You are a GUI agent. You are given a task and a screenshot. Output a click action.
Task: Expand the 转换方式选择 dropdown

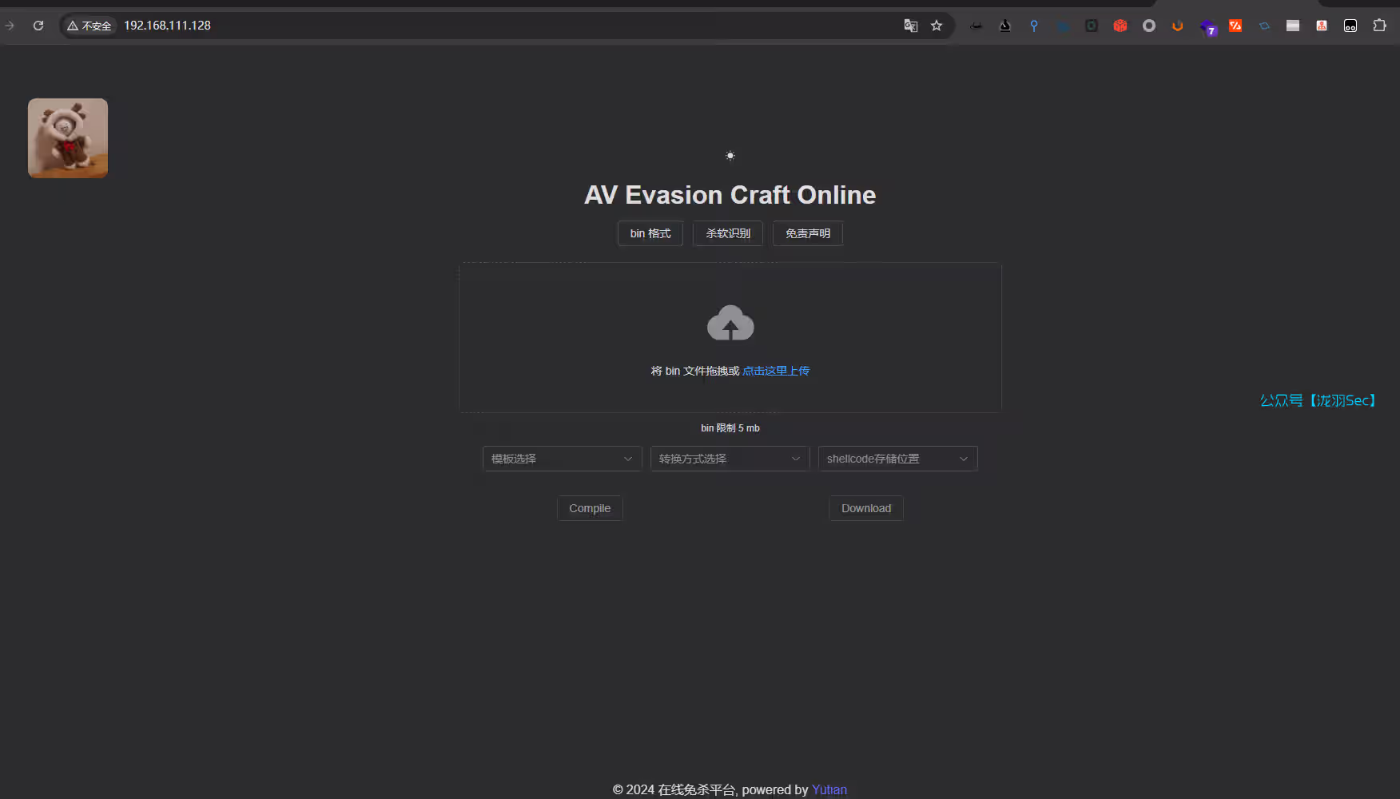coord(730,459)
